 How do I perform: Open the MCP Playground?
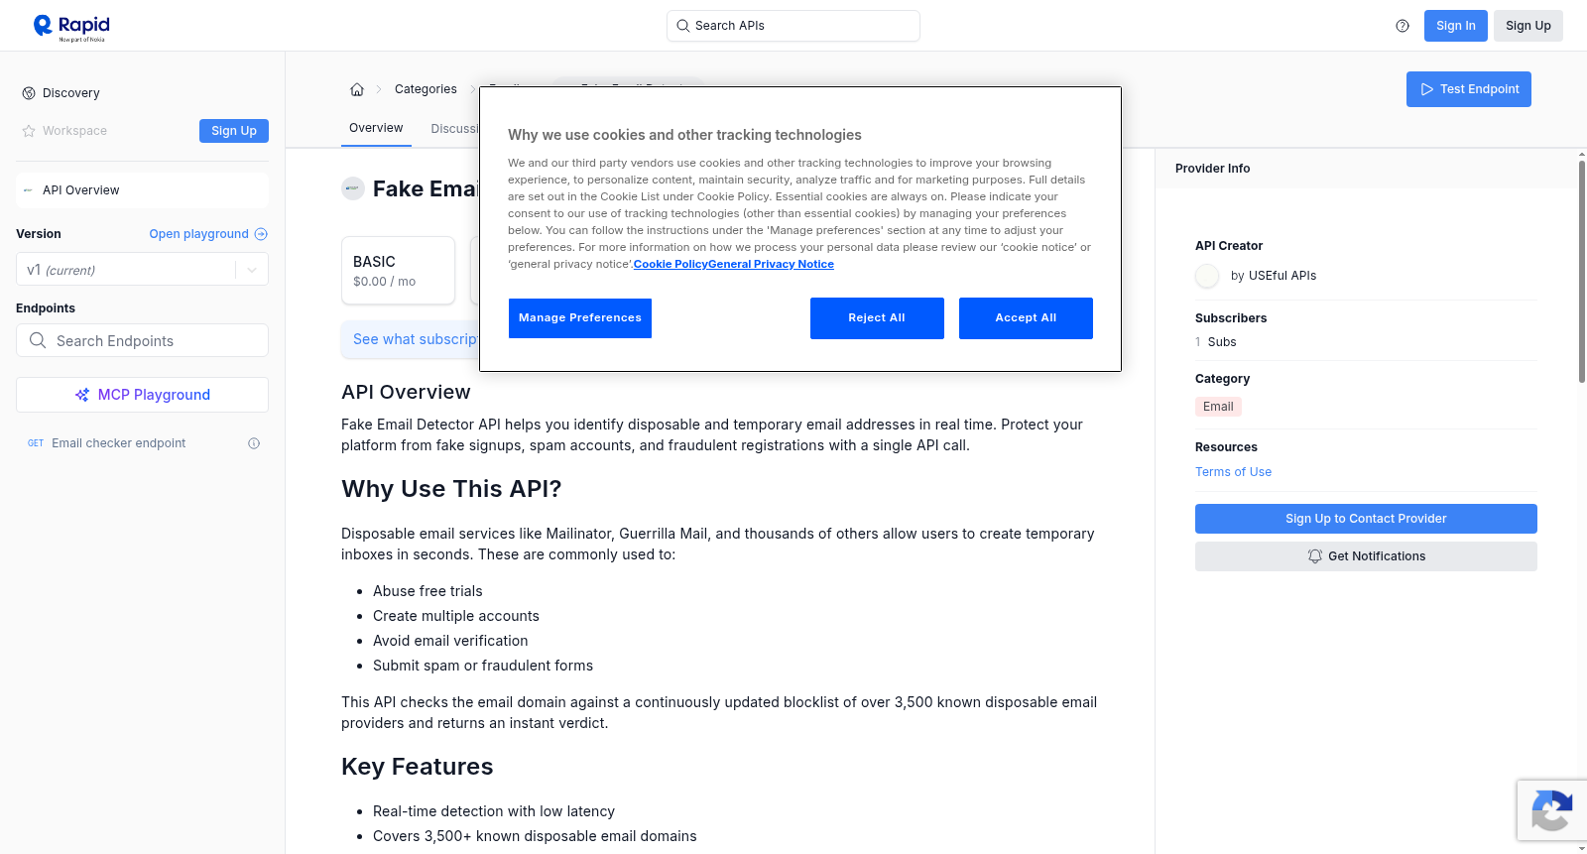(x=142, y=395)
